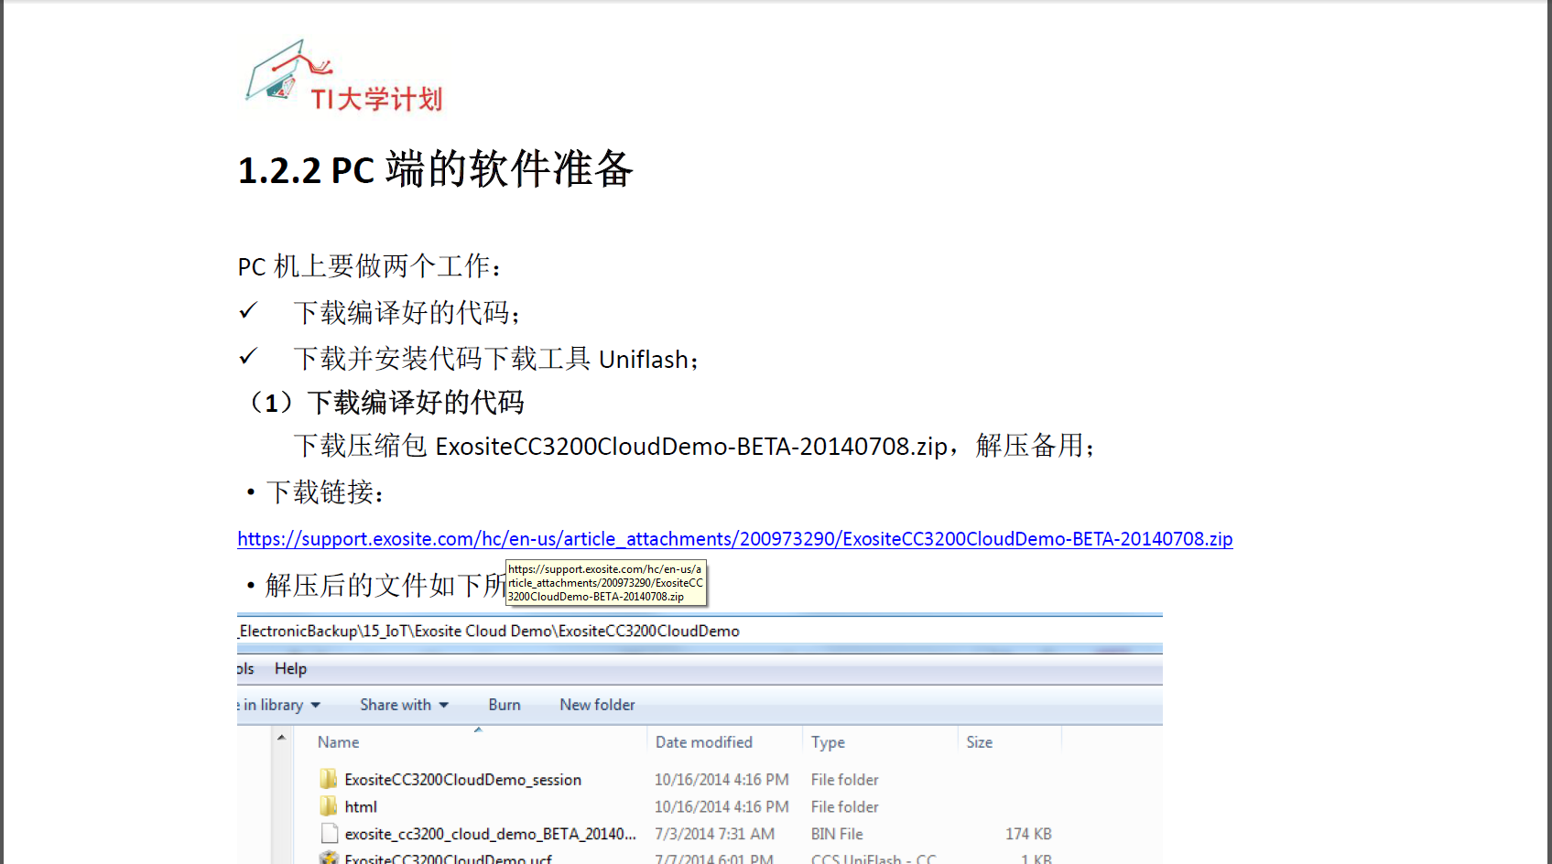
Task: Click the 'BIN File' type cell
Action: [x=837, y=834]
